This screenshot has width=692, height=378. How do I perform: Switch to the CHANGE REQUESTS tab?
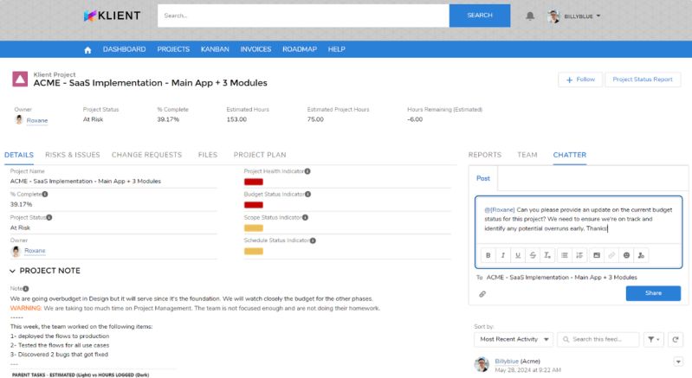(x=146, y=155)
